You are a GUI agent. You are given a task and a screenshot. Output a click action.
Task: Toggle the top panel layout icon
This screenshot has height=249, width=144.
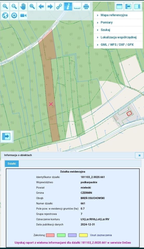click(119, 6)
